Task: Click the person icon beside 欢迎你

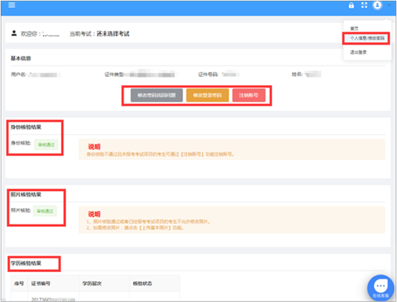Action: tap(14, 33)
